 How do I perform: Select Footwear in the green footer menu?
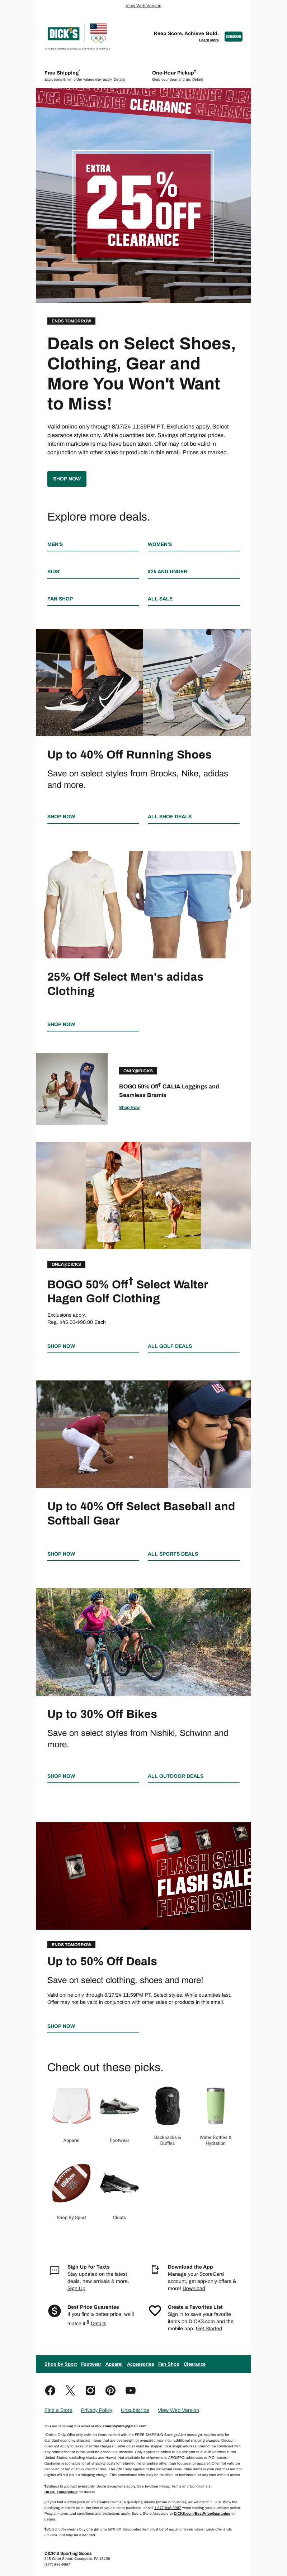(x=91, y=2364)
